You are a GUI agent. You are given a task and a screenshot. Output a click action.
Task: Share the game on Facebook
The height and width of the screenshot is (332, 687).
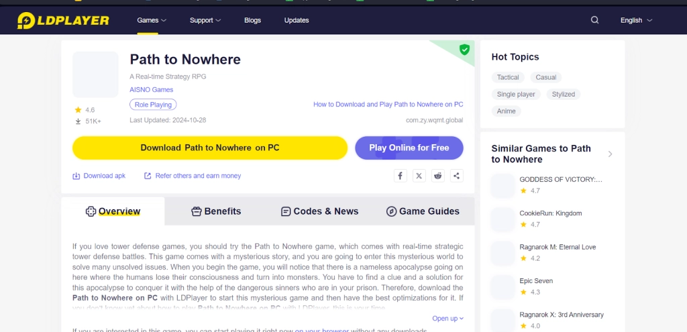(x=400, y=176)
